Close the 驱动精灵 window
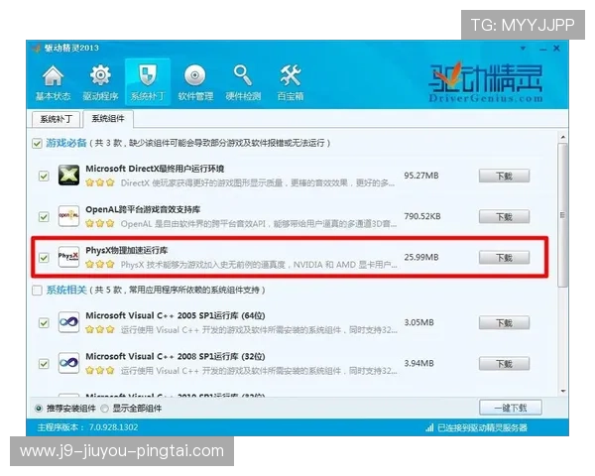 coord(556,49)
